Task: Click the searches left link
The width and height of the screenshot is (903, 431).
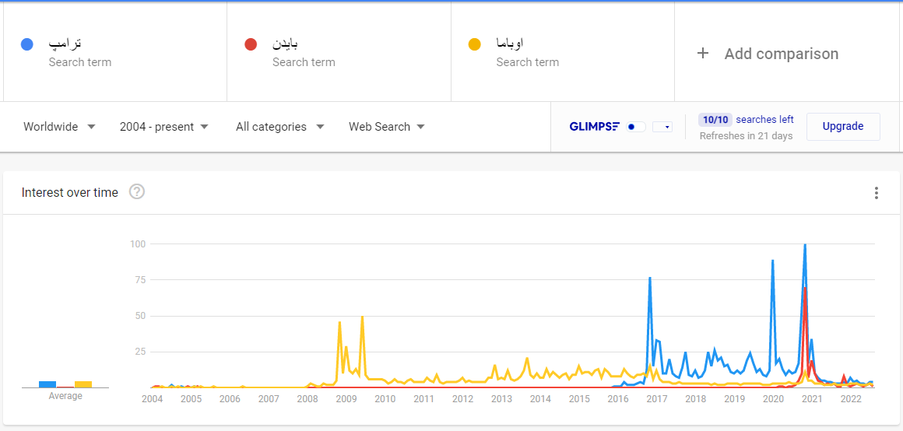Action: 764,120
